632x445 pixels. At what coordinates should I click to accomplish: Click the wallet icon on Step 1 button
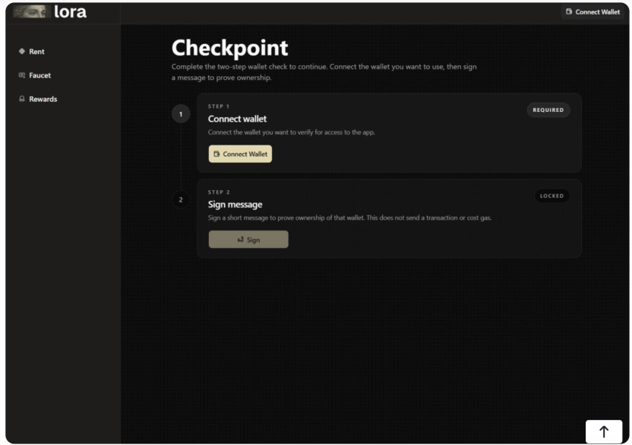tap(219, 154)
